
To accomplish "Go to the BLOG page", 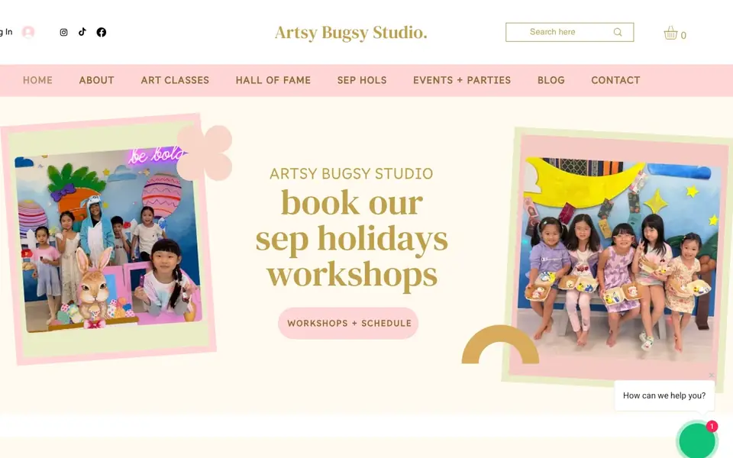I will (x=551, y=80).
